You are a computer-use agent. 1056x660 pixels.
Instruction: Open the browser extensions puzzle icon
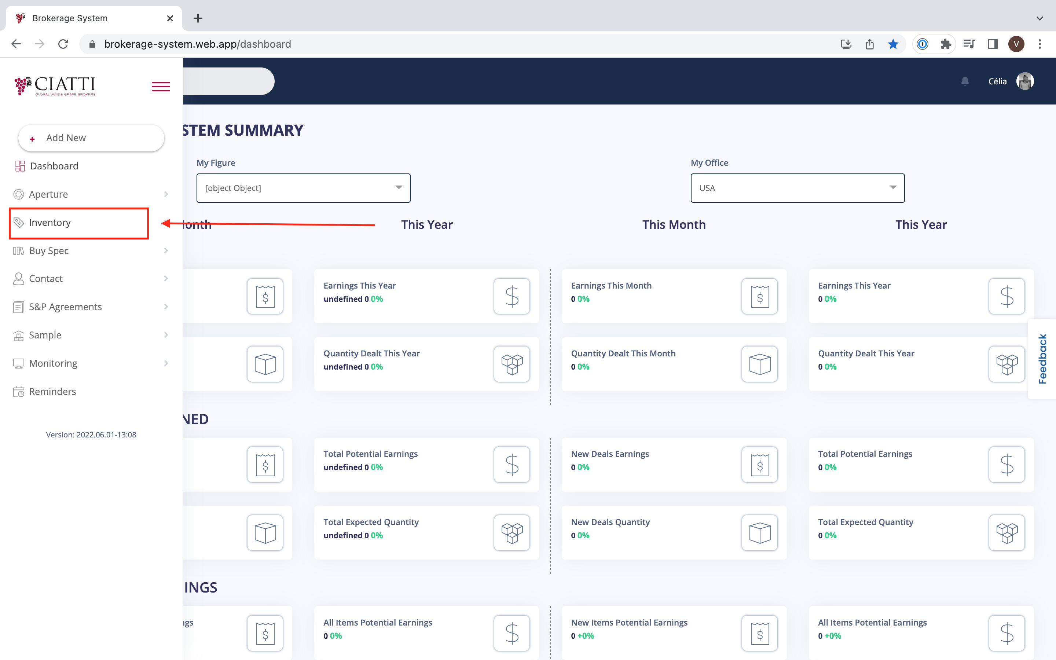tap(945, 44)
